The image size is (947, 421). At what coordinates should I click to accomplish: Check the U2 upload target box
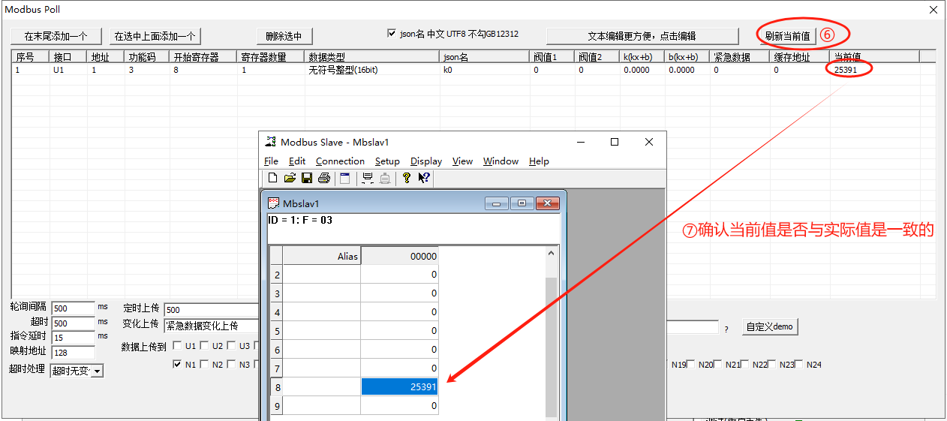(203, 346)
